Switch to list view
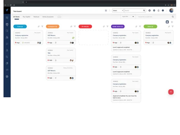The image size is (180, 135). (172, 22)
